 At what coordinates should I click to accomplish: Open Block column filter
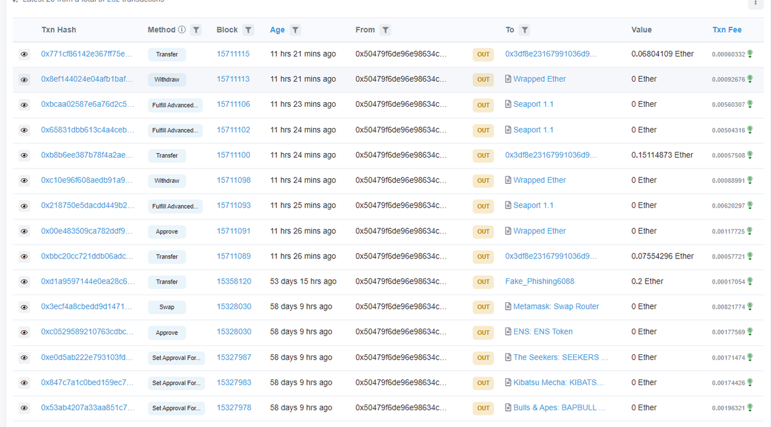coord(248,30)
